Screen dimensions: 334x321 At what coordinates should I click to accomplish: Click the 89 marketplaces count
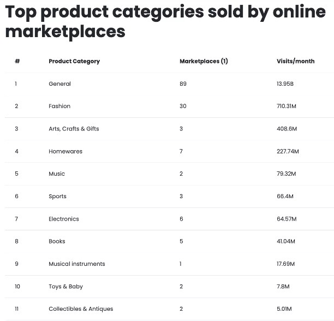tap(183, 84)
